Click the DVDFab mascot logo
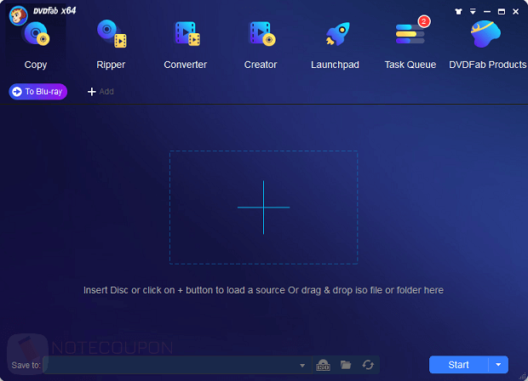Viewport: 528px width, 381px height. (18, 15)
